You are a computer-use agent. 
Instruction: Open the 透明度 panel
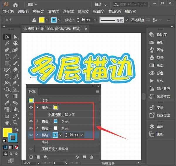pos(158,35)
